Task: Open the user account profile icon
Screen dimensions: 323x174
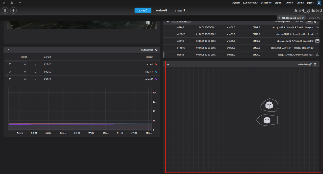Action: [x=5, y=10]
